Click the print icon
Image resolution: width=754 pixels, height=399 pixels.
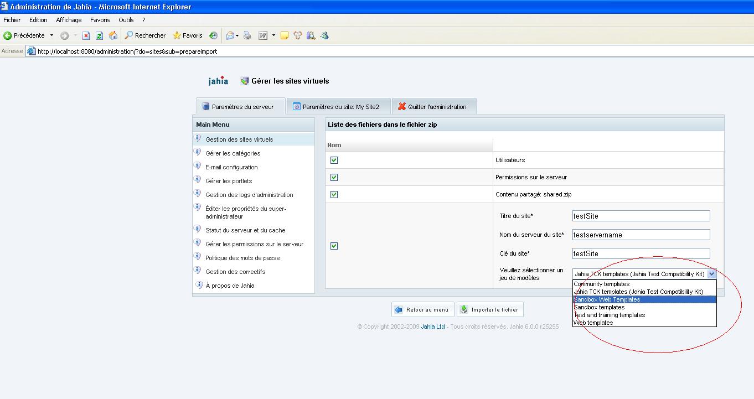[247, 35]
